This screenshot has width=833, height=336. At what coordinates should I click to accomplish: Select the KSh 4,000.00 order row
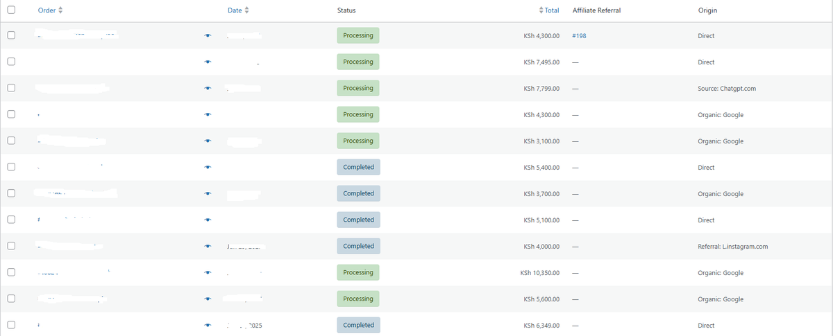[10, 245]
